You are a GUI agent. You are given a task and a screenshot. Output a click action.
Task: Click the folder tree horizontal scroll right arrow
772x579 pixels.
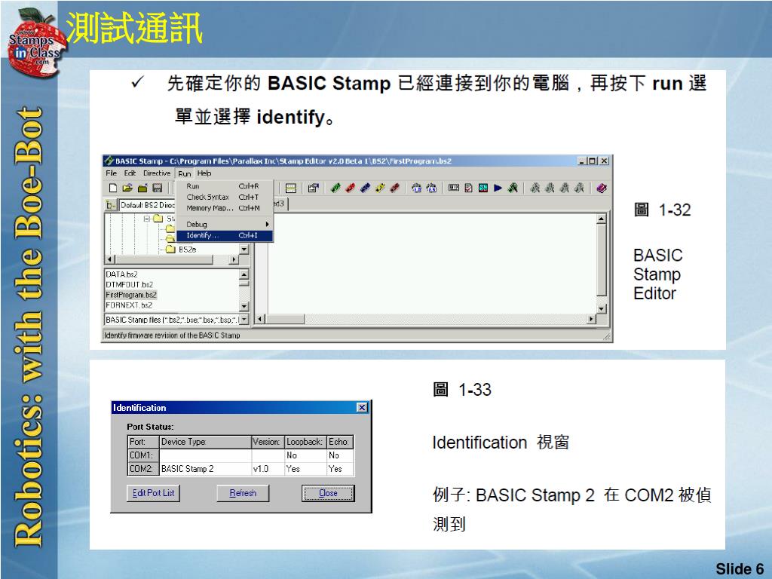(234, 259)
